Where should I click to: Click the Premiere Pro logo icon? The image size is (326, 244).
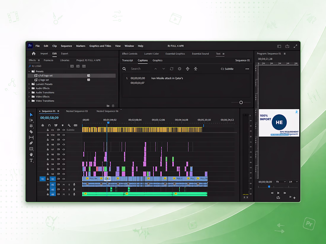point(30,46)
